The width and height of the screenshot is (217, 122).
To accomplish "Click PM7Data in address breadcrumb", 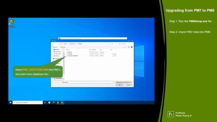I will pos(80,44).
